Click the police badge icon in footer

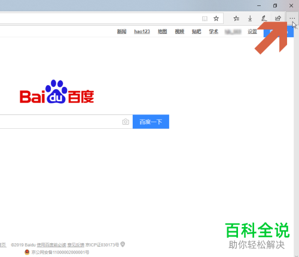(27, 252)
